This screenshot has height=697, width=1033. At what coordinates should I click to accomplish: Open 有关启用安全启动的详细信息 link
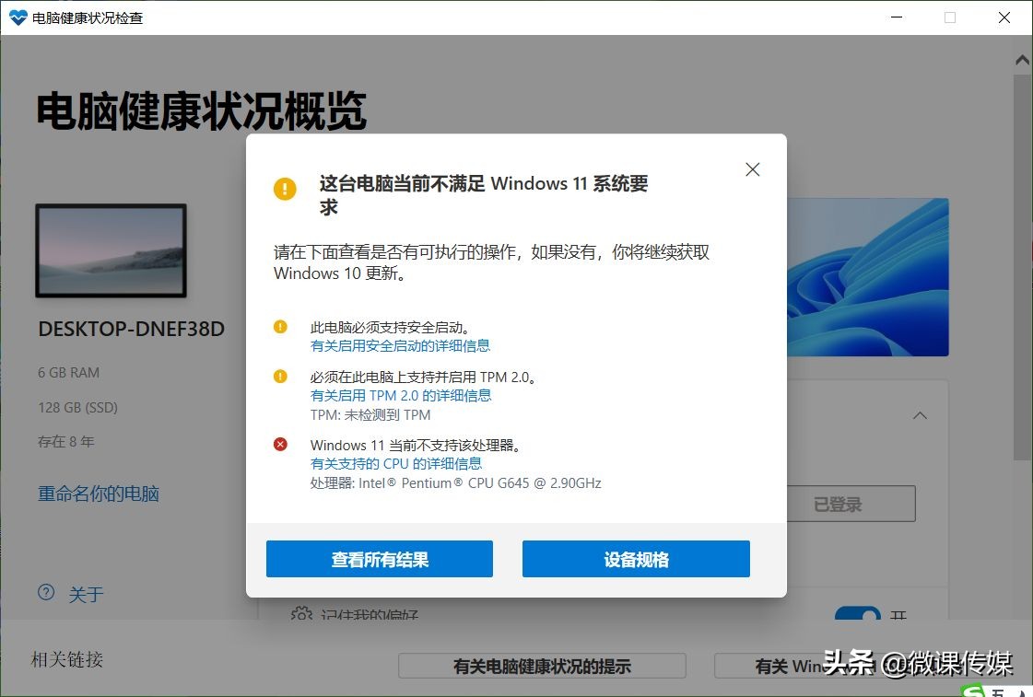tap(400, 345)
